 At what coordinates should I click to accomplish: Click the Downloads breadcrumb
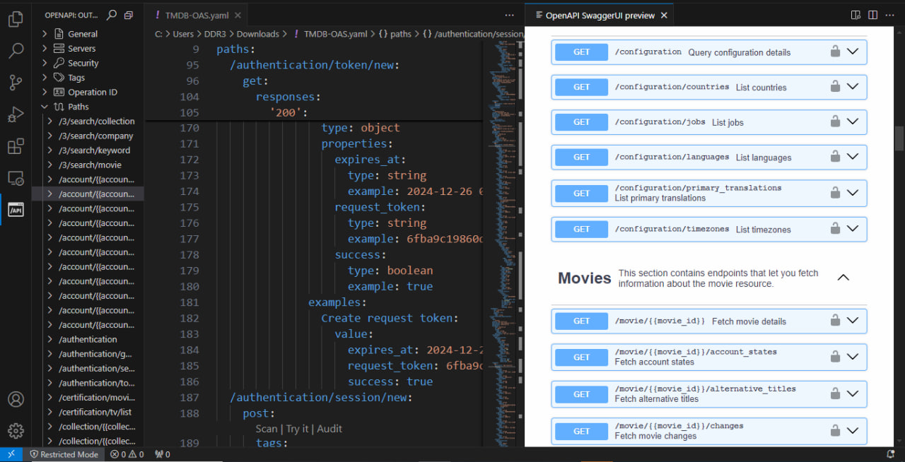[x=257, y=33]
